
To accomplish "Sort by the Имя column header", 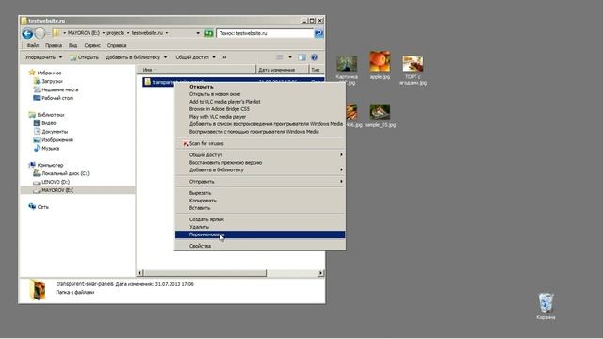I will click(196, 70).
